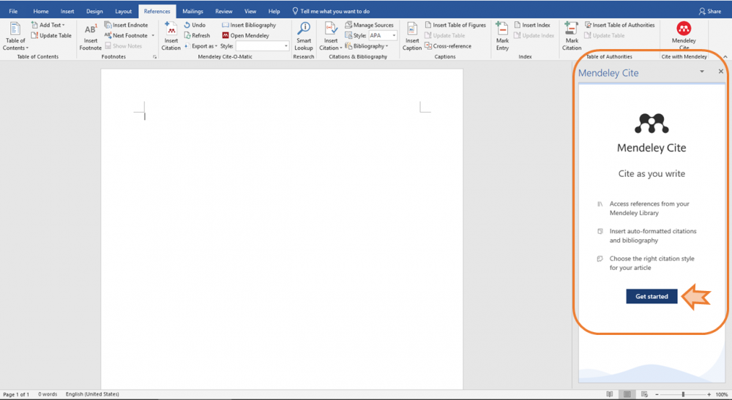Click Update Table under Table of Contents
This screenshot has width=732, height=400.
51,35
